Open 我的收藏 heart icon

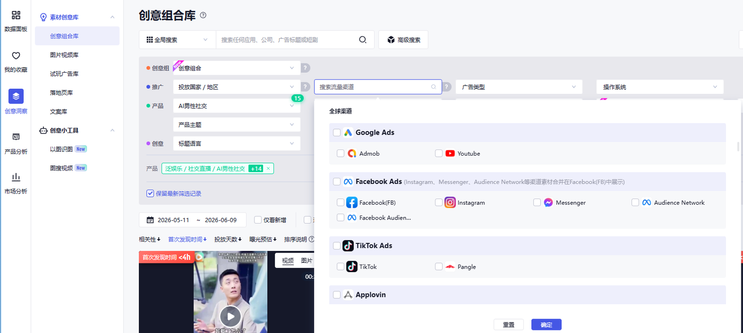(x=16, y=56)
